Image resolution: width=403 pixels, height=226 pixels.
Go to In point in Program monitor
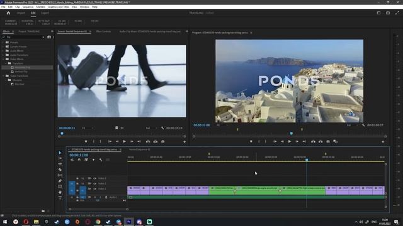[275, 141]
